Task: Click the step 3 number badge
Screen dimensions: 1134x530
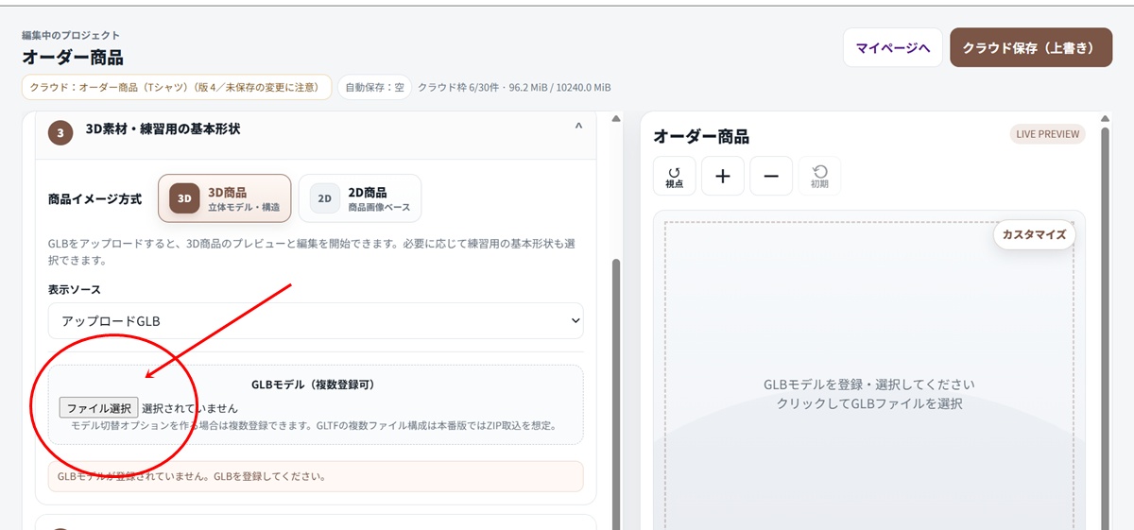Action: pos(60,133)
